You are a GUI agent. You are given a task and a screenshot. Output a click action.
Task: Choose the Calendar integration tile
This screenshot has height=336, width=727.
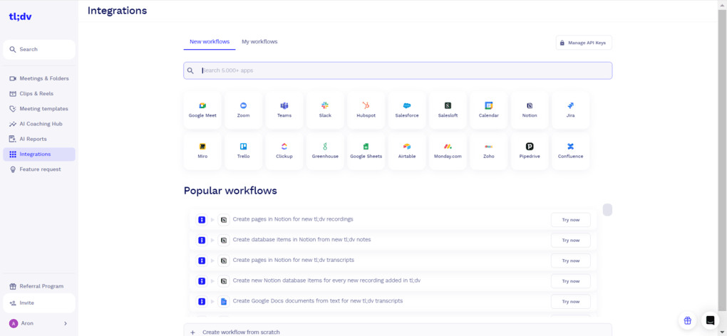pyautogui.click(x=489, y=110)
